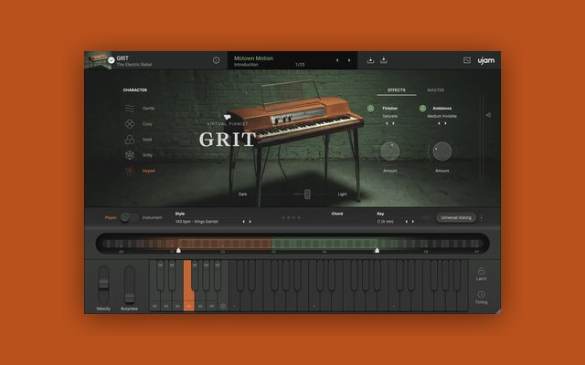This screenshot has height=365, width=585.
Task: Select next Finisher mode arrow
Action: point(393,123)
